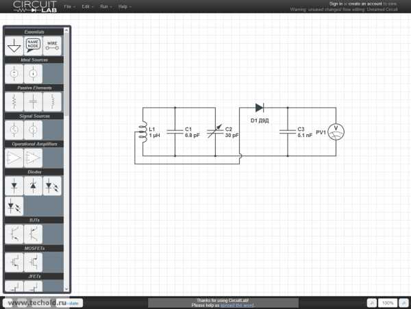
Task: Select capacitor C3 in the schematic
Action: 288,132
